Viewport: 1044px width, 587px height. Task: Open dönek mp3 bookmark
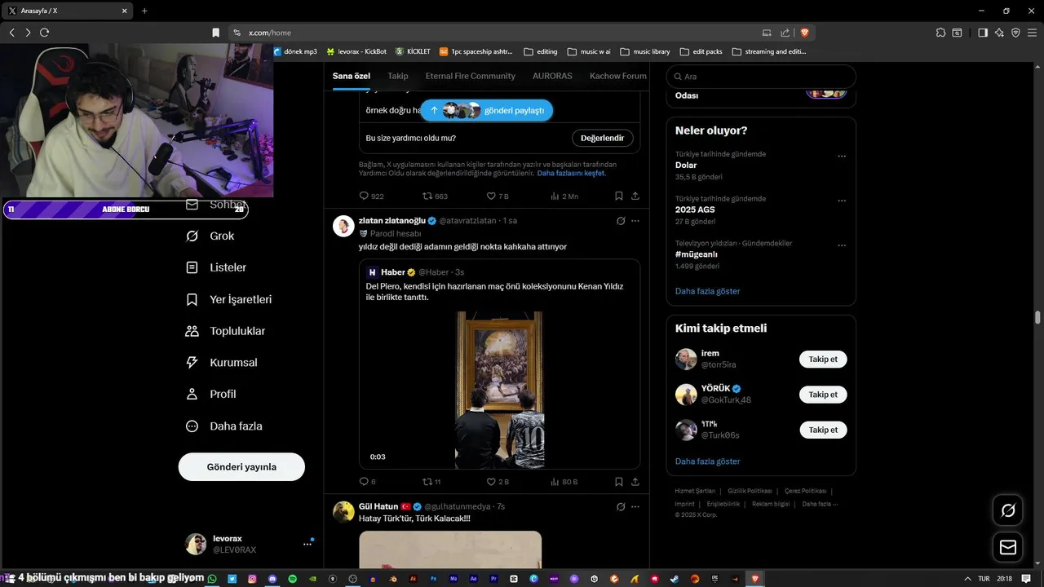295,51
